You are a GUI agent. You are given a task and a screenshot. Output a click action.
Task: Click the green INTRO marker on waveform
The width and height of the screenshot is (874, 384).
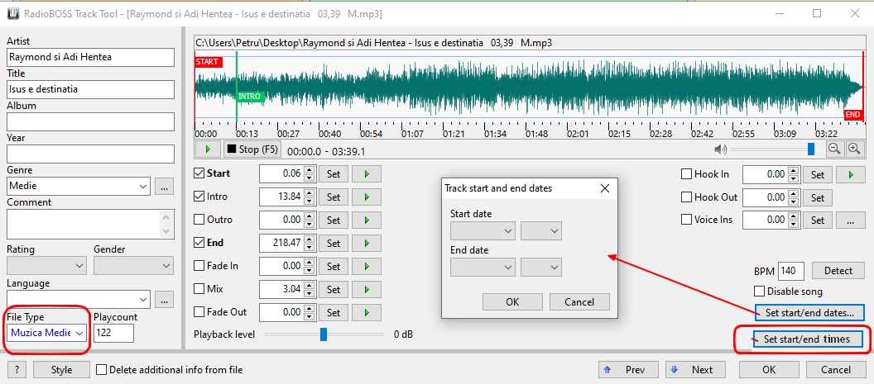tap(249, 97)
